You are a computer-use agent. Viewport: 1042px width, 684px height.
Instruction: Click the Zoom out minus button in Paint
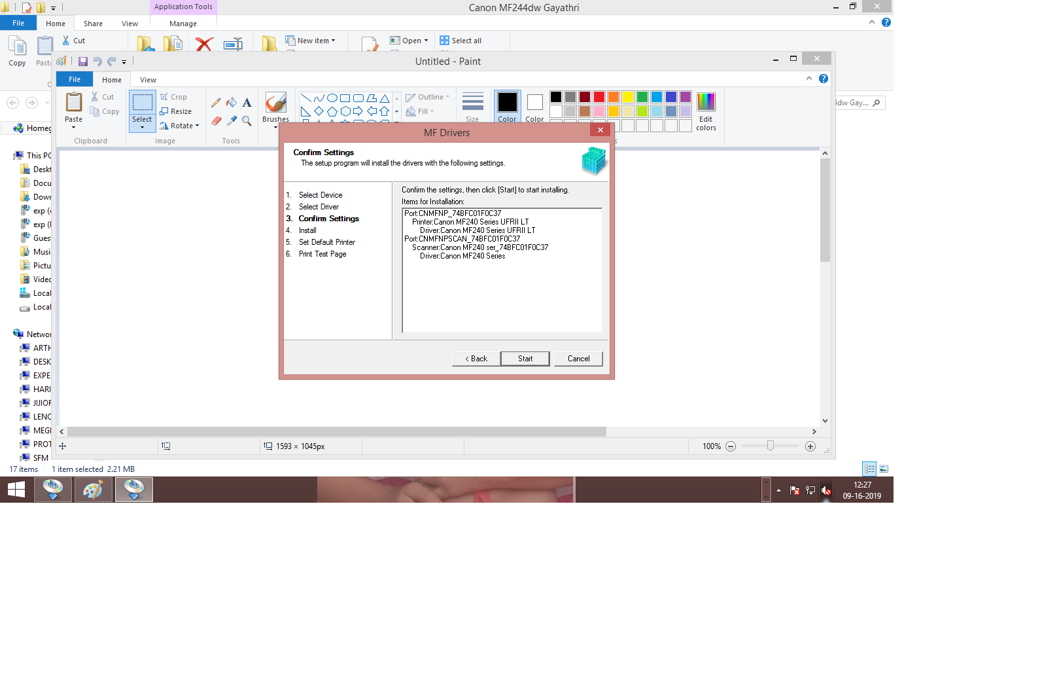point(731,446)
